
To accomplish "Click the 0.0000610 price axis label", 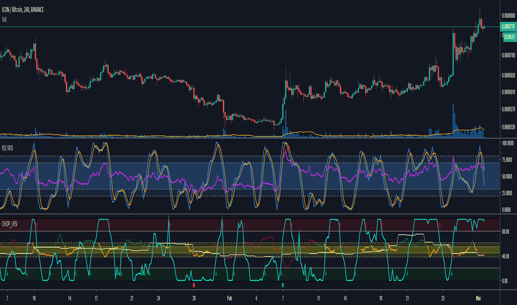I will [509, 92].
